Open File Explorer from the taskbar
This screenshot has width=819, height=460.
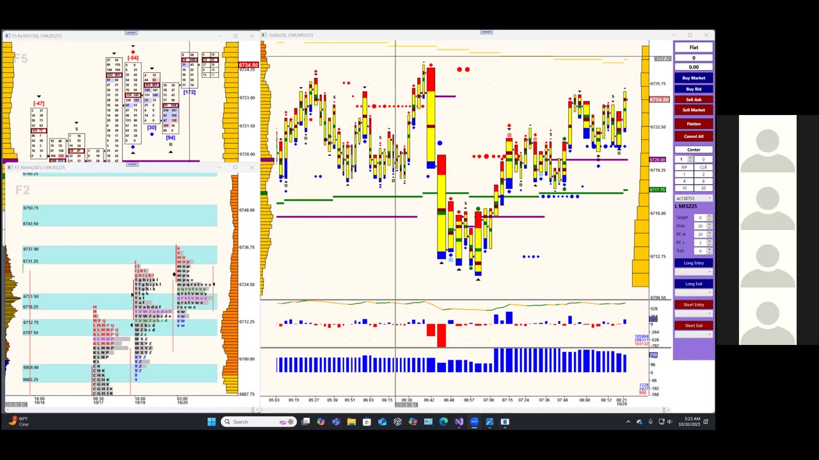point(351,422)
